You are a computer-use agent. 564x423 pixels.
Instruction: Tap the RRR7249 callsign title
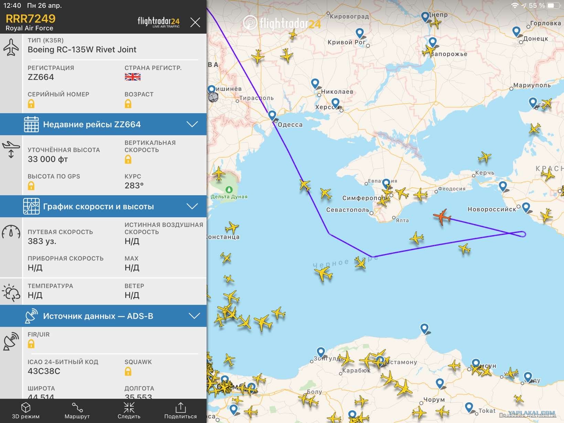click(31, 18)
